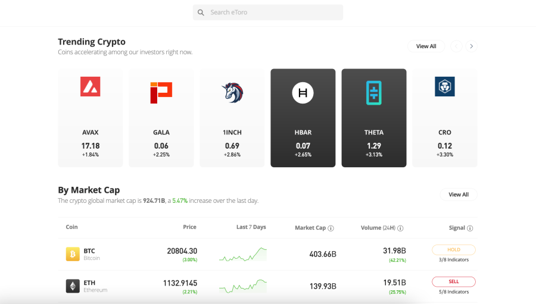
Task: Select the CRO logo
Action: 445,86
